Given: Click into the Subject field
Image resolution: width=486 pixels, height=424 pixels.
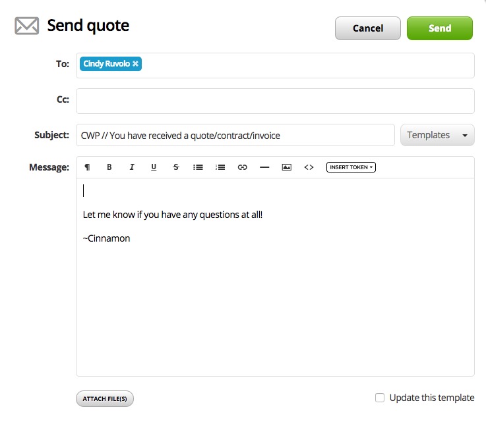Looking at the screenshot, I should (235, 135).
